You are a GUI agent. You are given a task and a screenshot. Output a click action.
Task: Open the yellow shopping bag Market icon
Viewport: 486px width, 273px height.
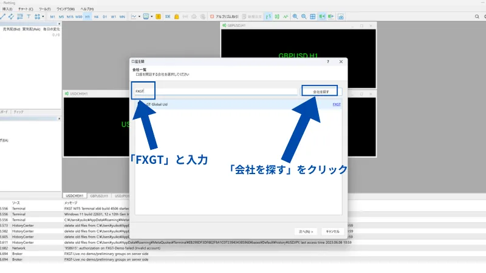pos(177,17)
